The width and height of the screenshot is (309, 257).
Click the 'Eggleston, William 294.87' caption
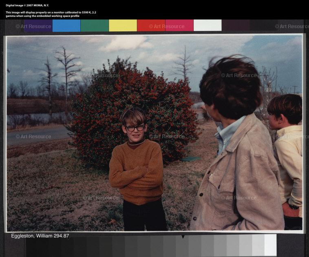coord(40,236)
